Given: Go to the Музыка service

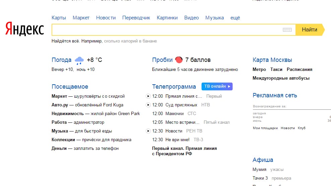Looking at the screenshot, I should 214,18.
